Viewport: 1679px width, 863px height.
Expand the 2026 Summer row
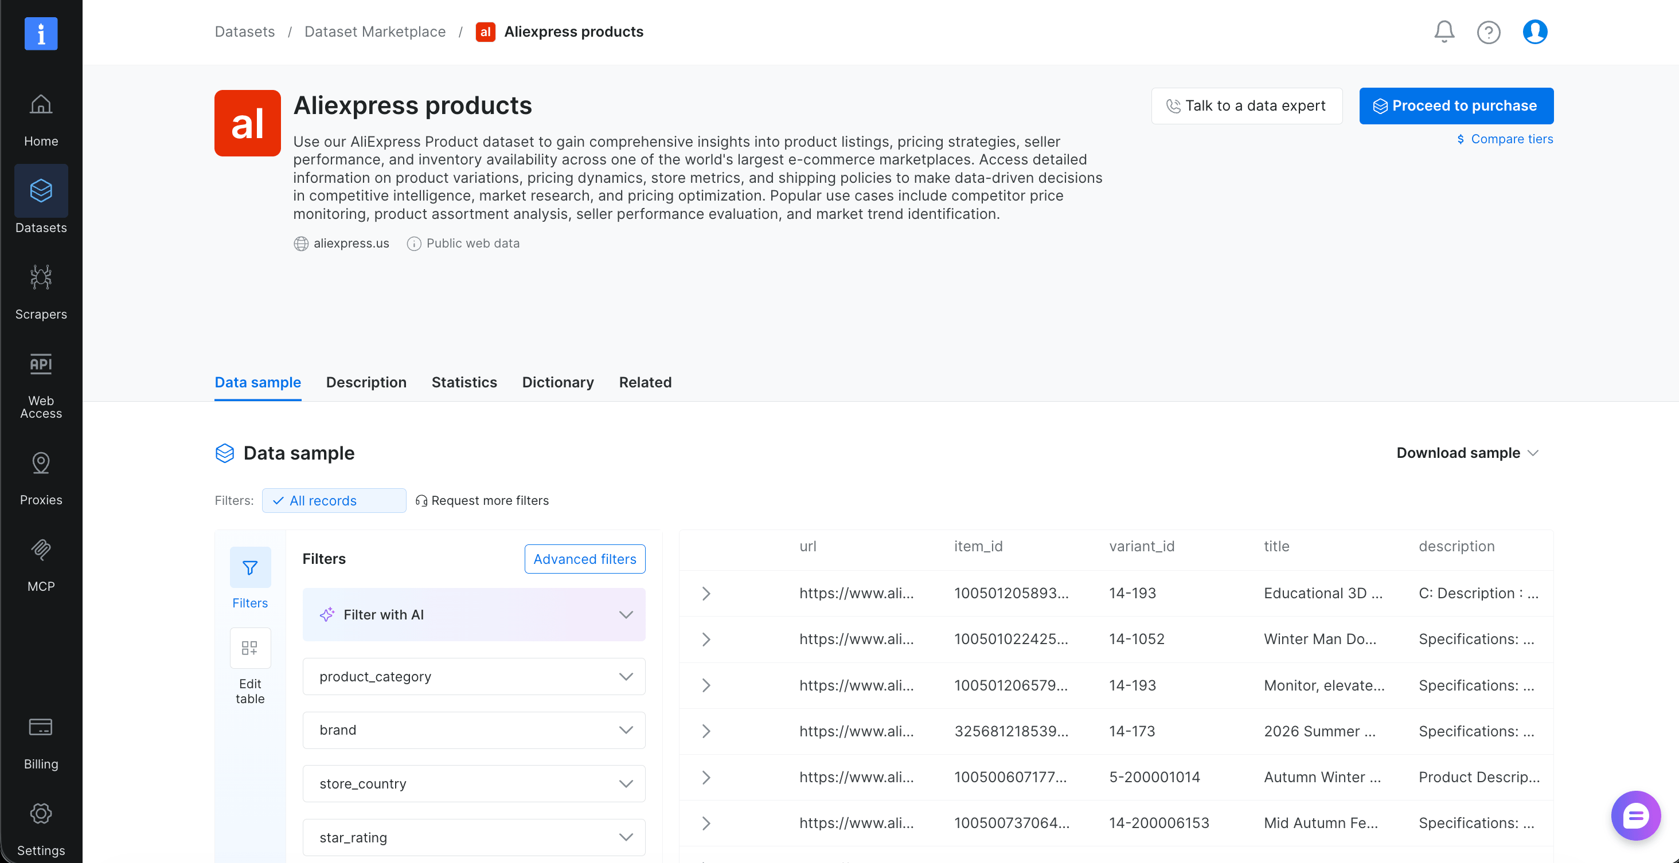705,731
